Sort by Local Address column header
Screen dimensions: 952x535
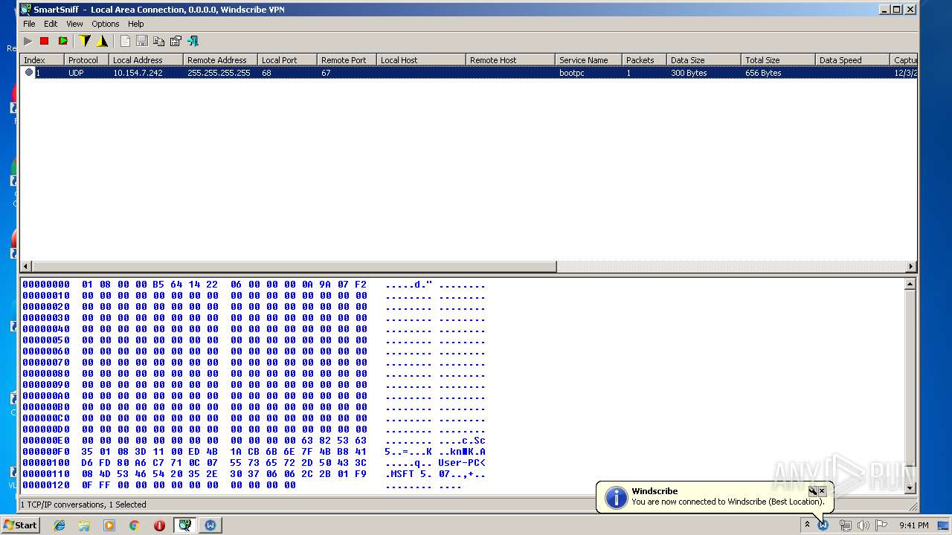click(x=146, y=60)
